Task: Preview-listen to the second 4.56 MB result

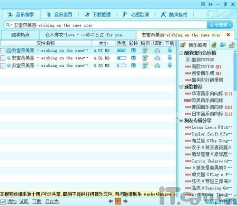Action: tap(157, 58)
